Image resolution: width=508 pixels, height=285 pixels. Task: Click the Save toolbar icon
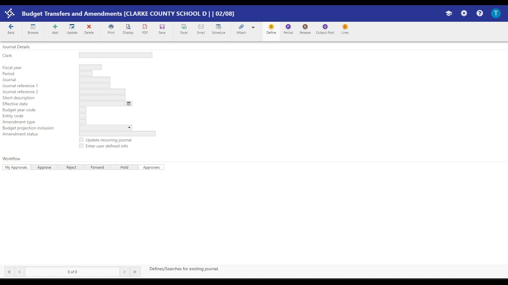[162, 27]
